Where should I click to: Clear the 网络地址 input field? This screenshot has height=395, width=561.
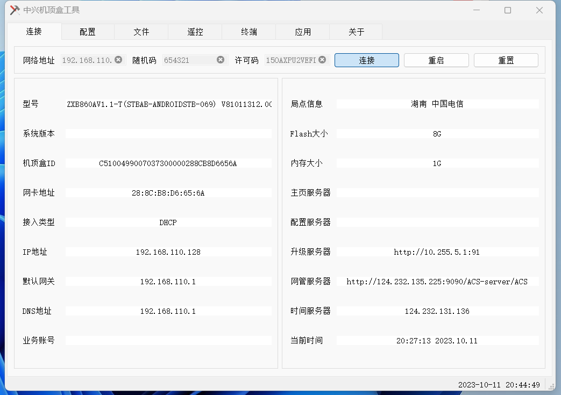point(118,60)
